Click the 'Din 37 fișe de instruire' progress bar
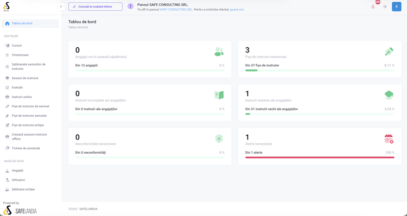Screen dimensions: 407x216 [320, 71]
